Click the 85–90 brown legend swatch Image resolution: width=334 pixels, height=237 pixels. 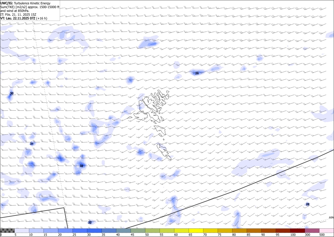[254, 231]
